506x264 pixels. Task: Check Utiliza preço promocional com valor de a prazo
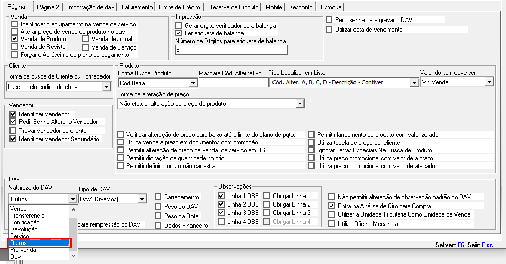point(311,158)
